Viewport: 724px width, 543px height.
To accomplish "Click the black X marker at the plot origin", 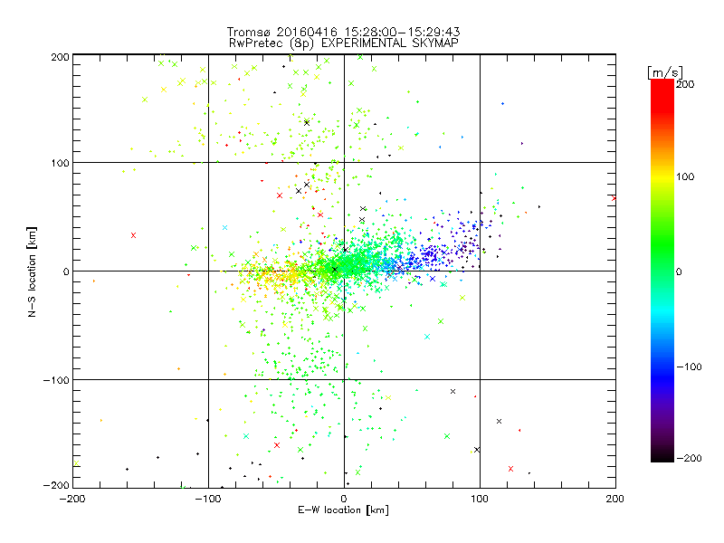I will click(335, 269).
